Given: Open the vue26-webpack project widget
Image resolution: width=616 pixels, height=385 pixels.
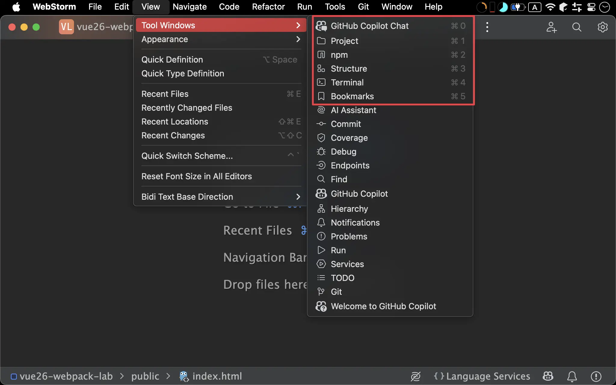Looking at the screenshot, I should 96,27.
